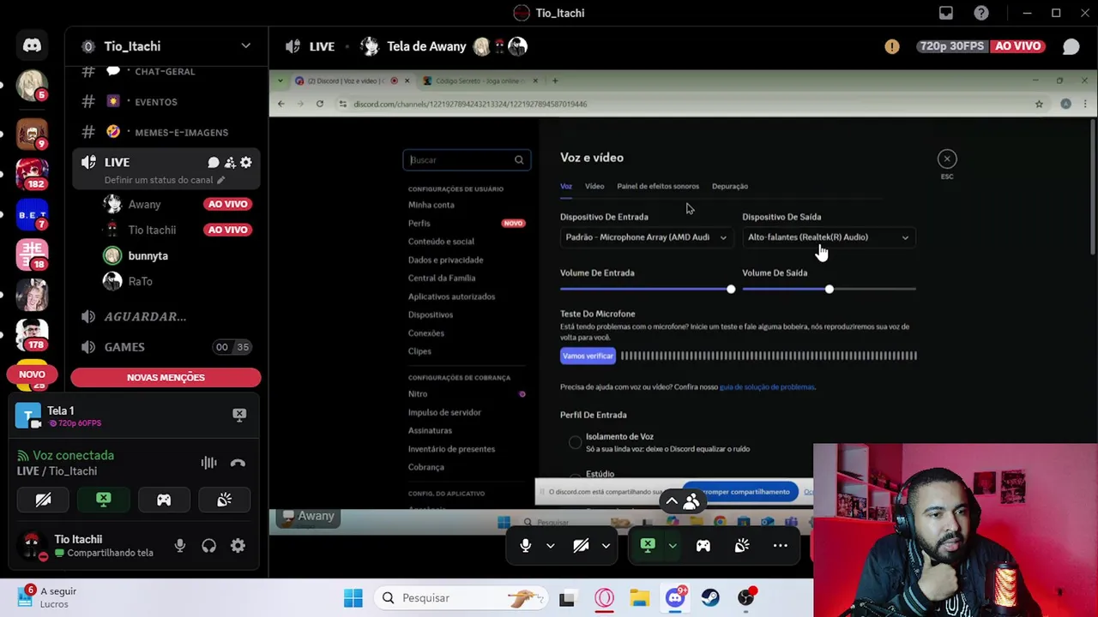Image resolution: width=1098 pixels, height=617 pixels.
Task: Open the help question mark icon
Action: pos(981,13)
